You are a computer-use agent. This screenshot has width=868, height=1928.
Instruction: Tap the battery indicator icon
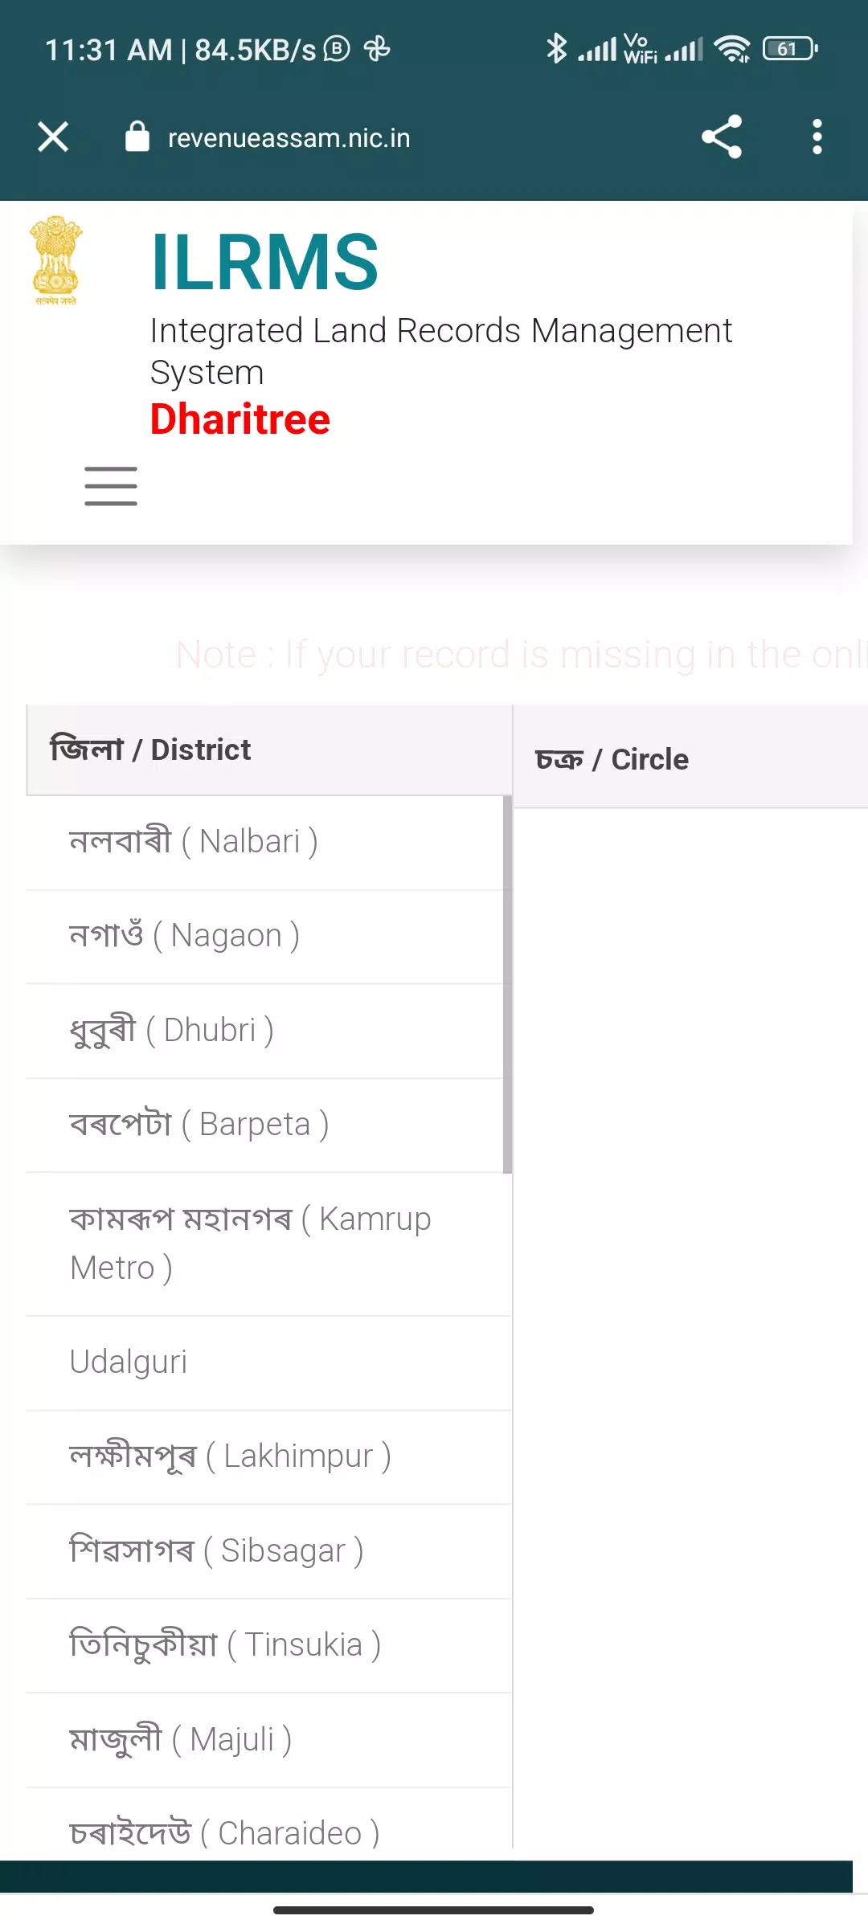point(791,49)
